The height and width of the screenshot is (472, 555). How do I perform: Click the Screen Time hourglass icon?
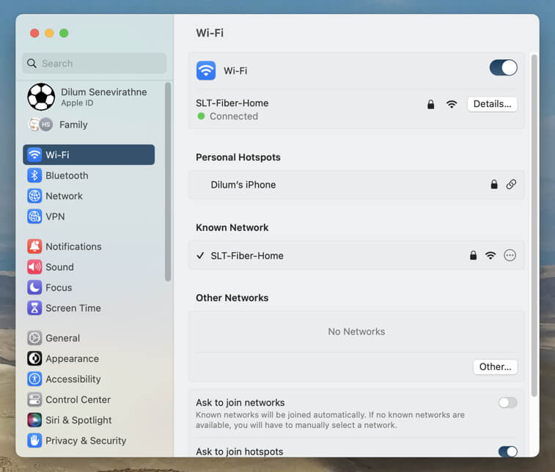click(x=34, y=308)
